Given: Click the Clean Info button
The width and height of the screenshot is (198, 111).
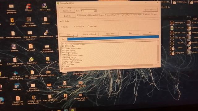Looking at the screenshot, I should tap(110, 34).
